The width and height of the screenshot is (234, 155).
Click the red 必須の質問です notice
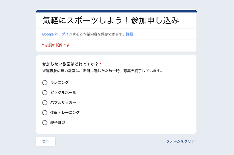tap(56, 45)
